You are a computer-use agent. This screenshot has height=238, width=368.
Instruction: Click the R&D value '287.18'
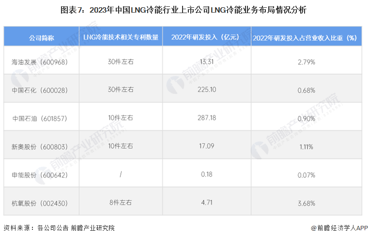tap(207, 118)
